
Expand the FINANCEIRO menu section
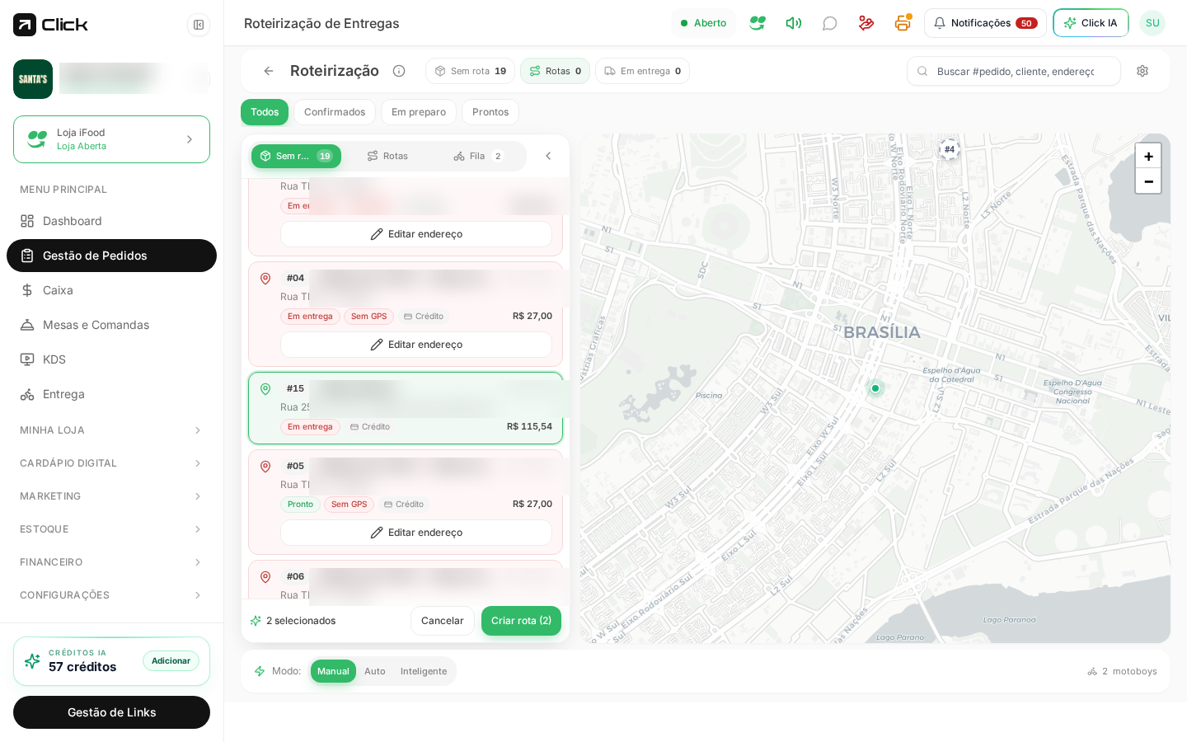click(x=111, y=562)
